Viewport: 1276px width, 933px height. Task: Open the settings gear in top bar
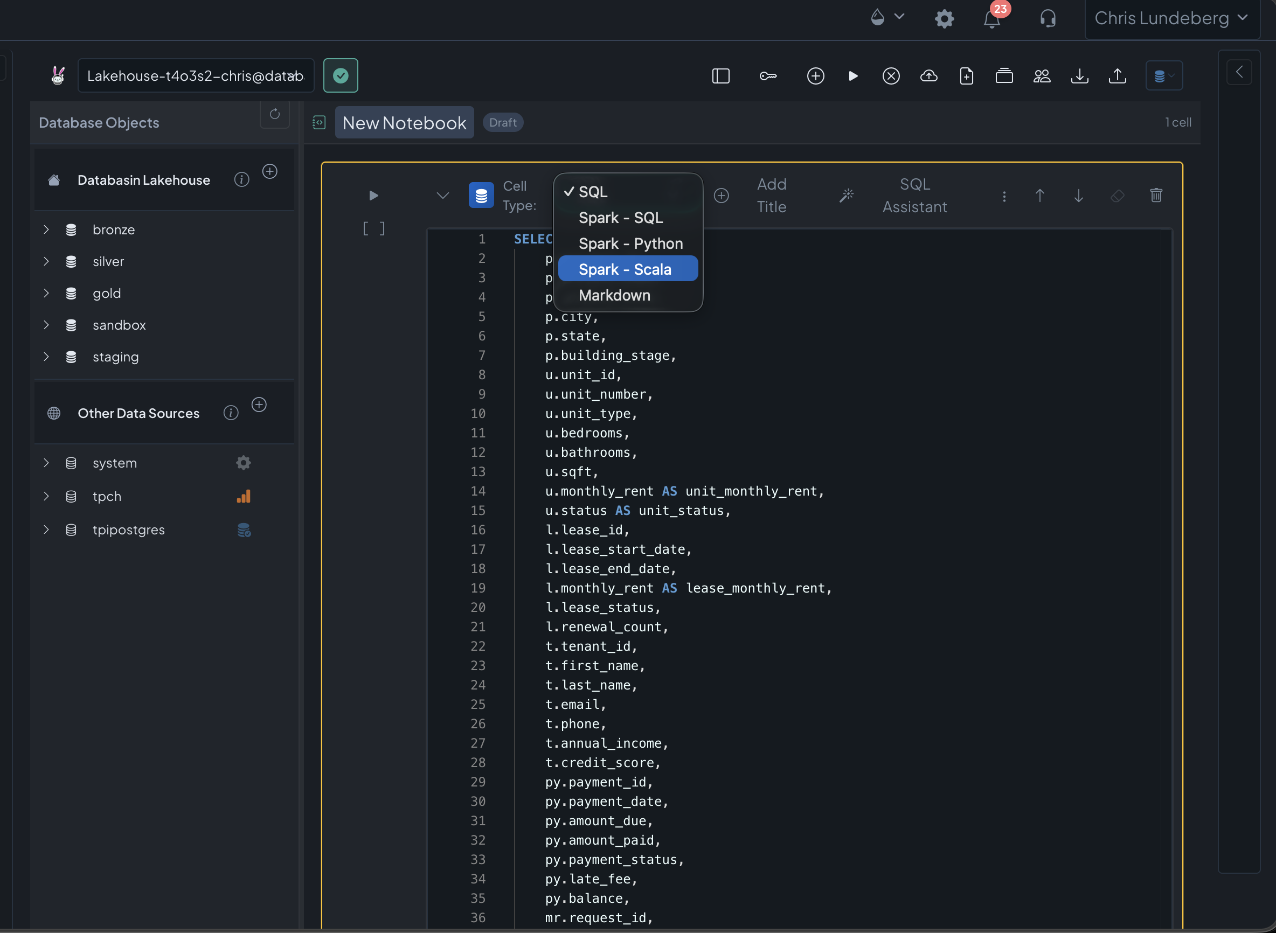(x=944, y=19)
